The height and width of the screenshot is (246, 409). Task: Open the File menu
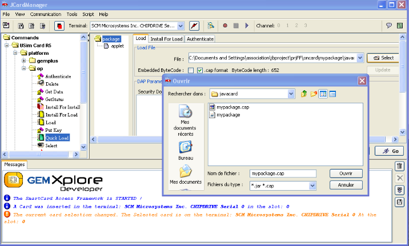6,14
